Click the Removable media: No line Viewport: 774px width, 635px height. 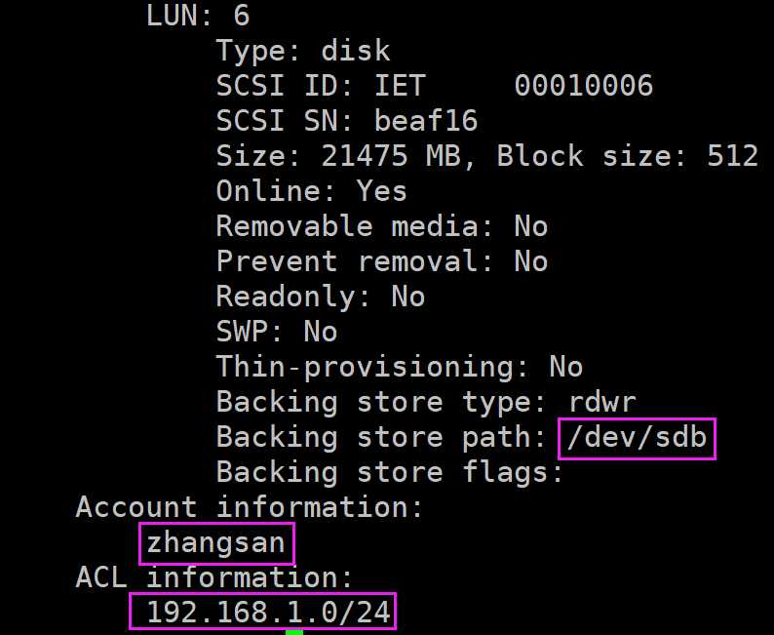point(382,226)
